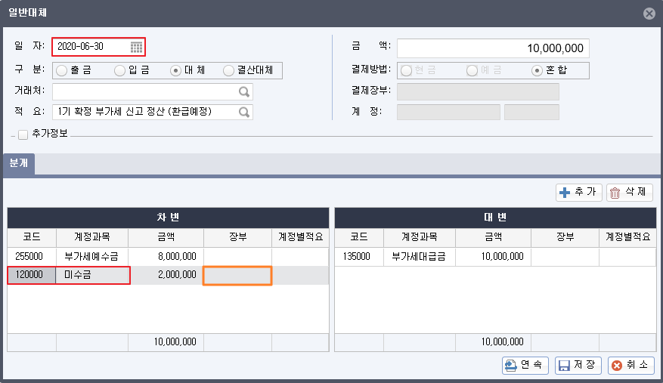Click the search magnifier in the 적요 field

tap(244, 112)
